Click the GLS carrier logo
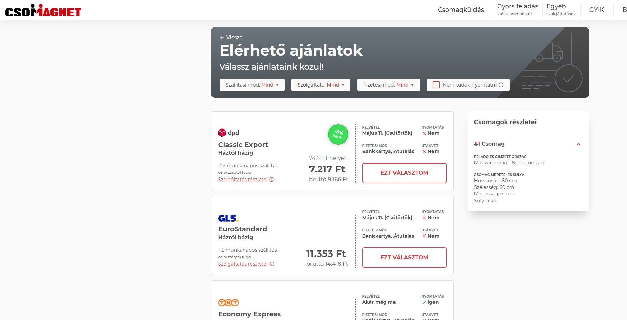Image resolution: width=627 pixels, height=320 pixels. (228, 218)
